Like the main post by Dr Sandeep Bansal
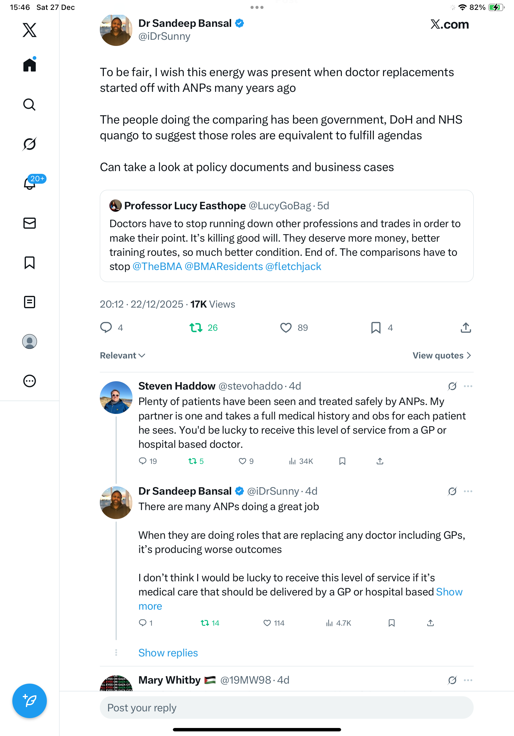Image resolution: width=514 pixels, height=736 pixels. click(x=286, y=328)
